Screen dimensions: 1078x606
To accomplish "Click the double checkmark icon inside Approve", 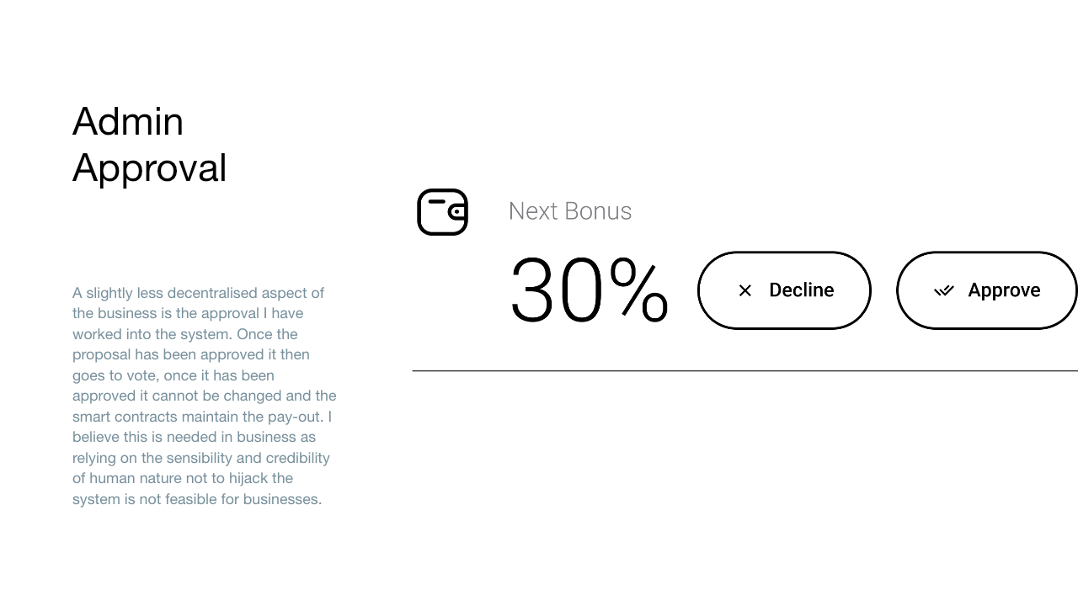I will (x=944, y=290).
